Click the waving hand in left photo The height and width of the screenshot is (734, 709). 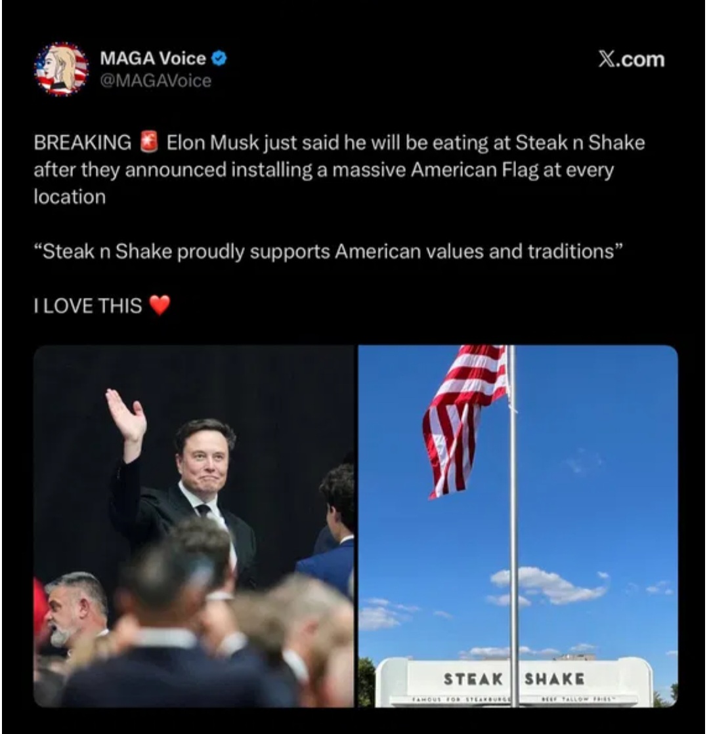point(125,415)
